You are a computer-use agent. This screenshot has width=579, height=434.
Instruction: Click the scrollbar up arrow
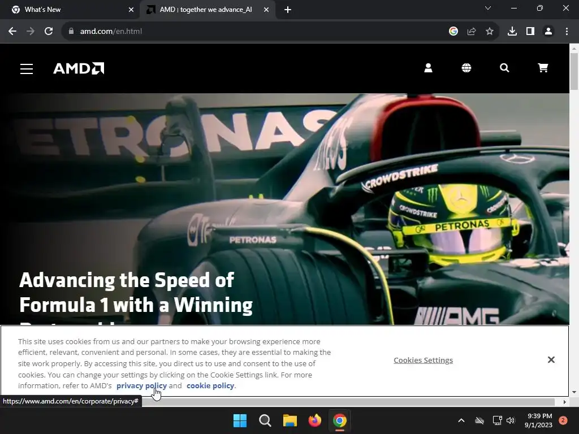coord(574,48)
